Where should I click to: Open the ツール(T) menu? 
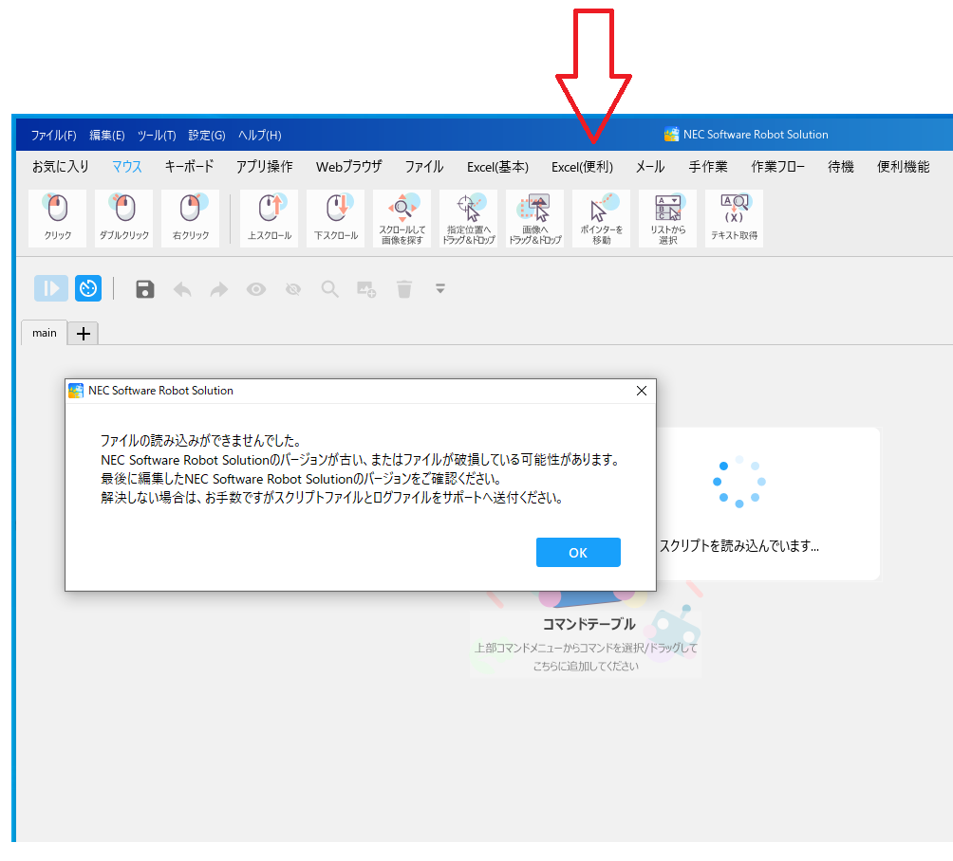click(157, 136)
